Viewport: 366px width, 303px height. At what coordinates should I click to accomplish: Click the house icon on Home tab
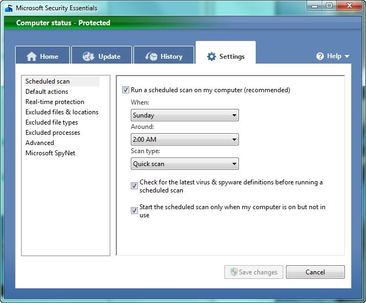click(x=31, y=56)
